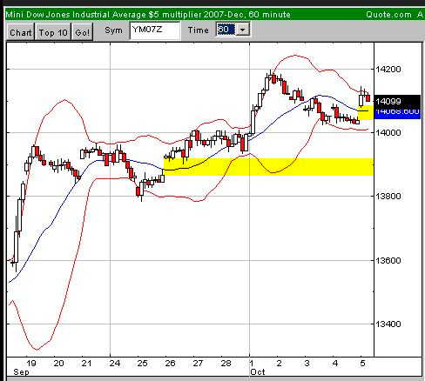Click the date label 2 on time axis

(x=280, y=364)
